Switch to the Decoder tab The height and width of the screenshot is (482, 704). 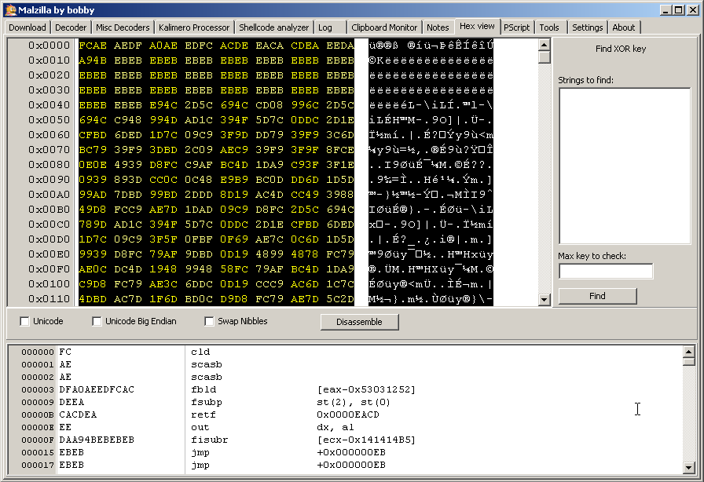click(71, 27)
